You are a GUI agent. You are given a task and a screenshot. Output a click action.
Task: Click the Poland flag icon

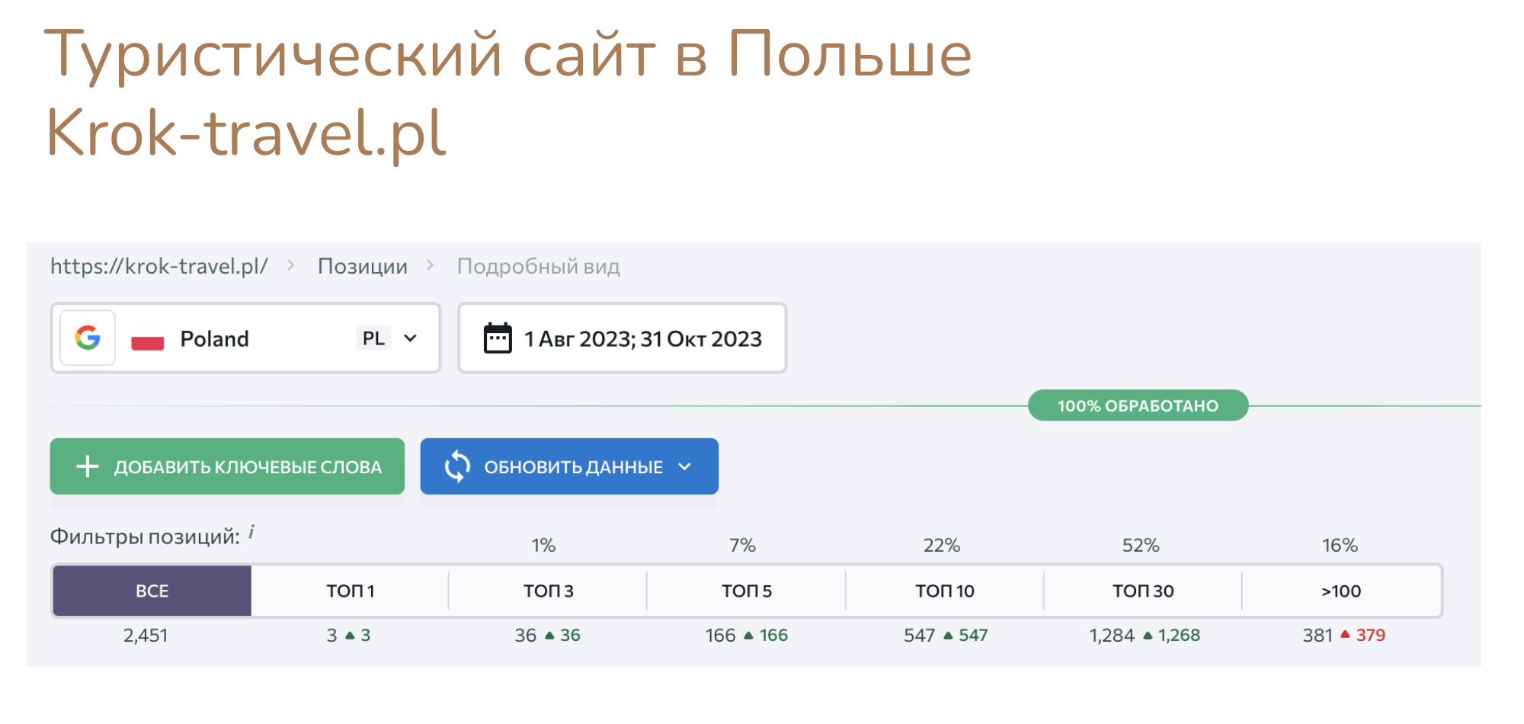148,338
